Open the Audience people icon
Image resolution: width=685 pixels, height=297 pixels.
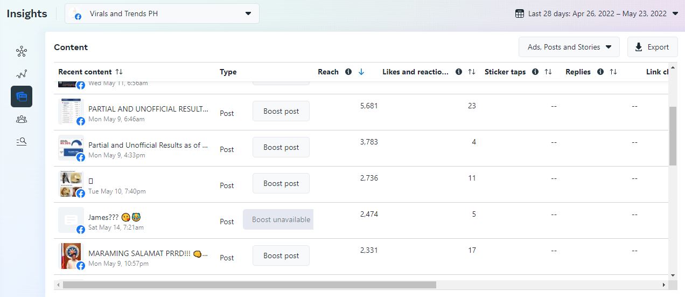pos(22,119)
